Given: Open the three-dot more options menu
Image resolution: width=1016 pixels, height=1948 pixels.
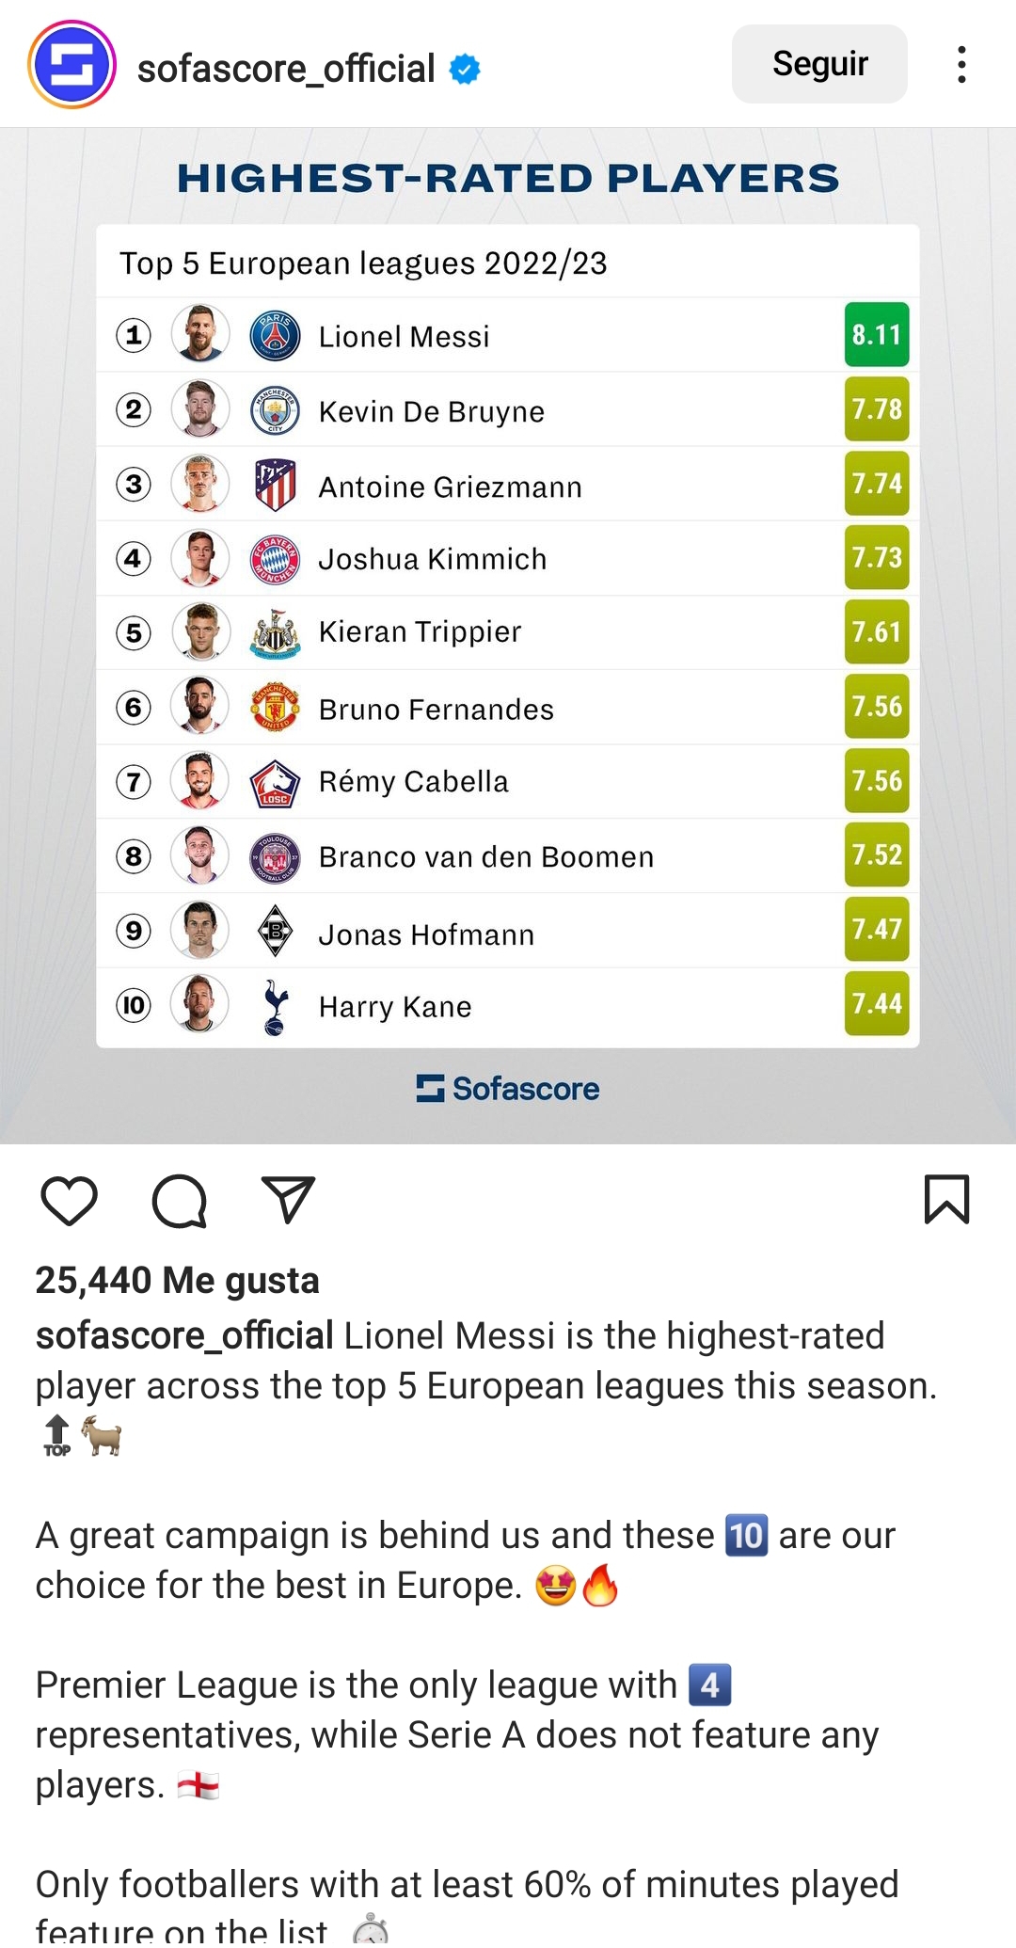Looking at the screenshot, I should click(x=961, y=65).
